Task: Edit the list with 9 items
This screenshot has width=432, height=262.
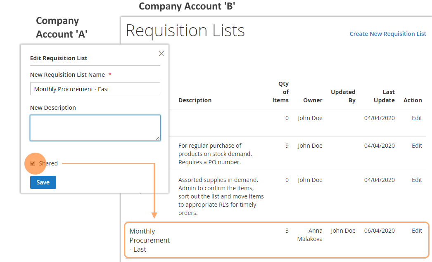Action: pyautogui.click(x=417, y=146)
